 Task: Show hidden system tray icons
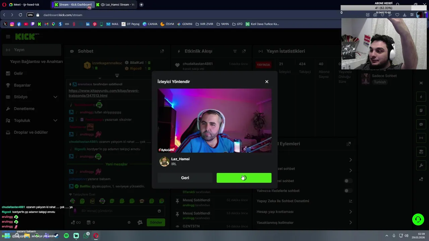click(386, 236)
